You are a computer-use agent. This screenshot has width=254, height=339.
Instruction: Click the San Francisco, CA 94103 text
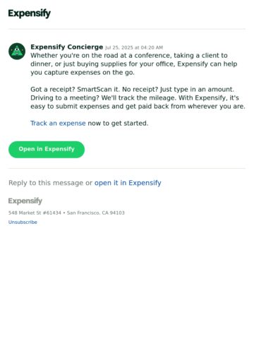point(96,213)
